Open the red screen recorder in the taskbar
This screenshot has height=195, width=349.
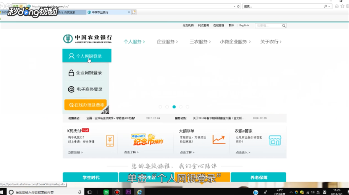point(117,192)
